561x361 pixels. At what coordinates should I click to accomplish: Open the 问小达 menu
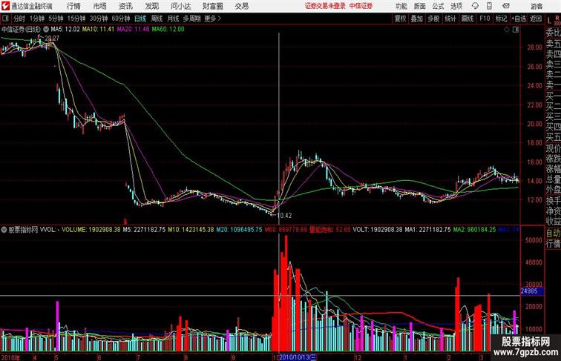click(180, 6)
